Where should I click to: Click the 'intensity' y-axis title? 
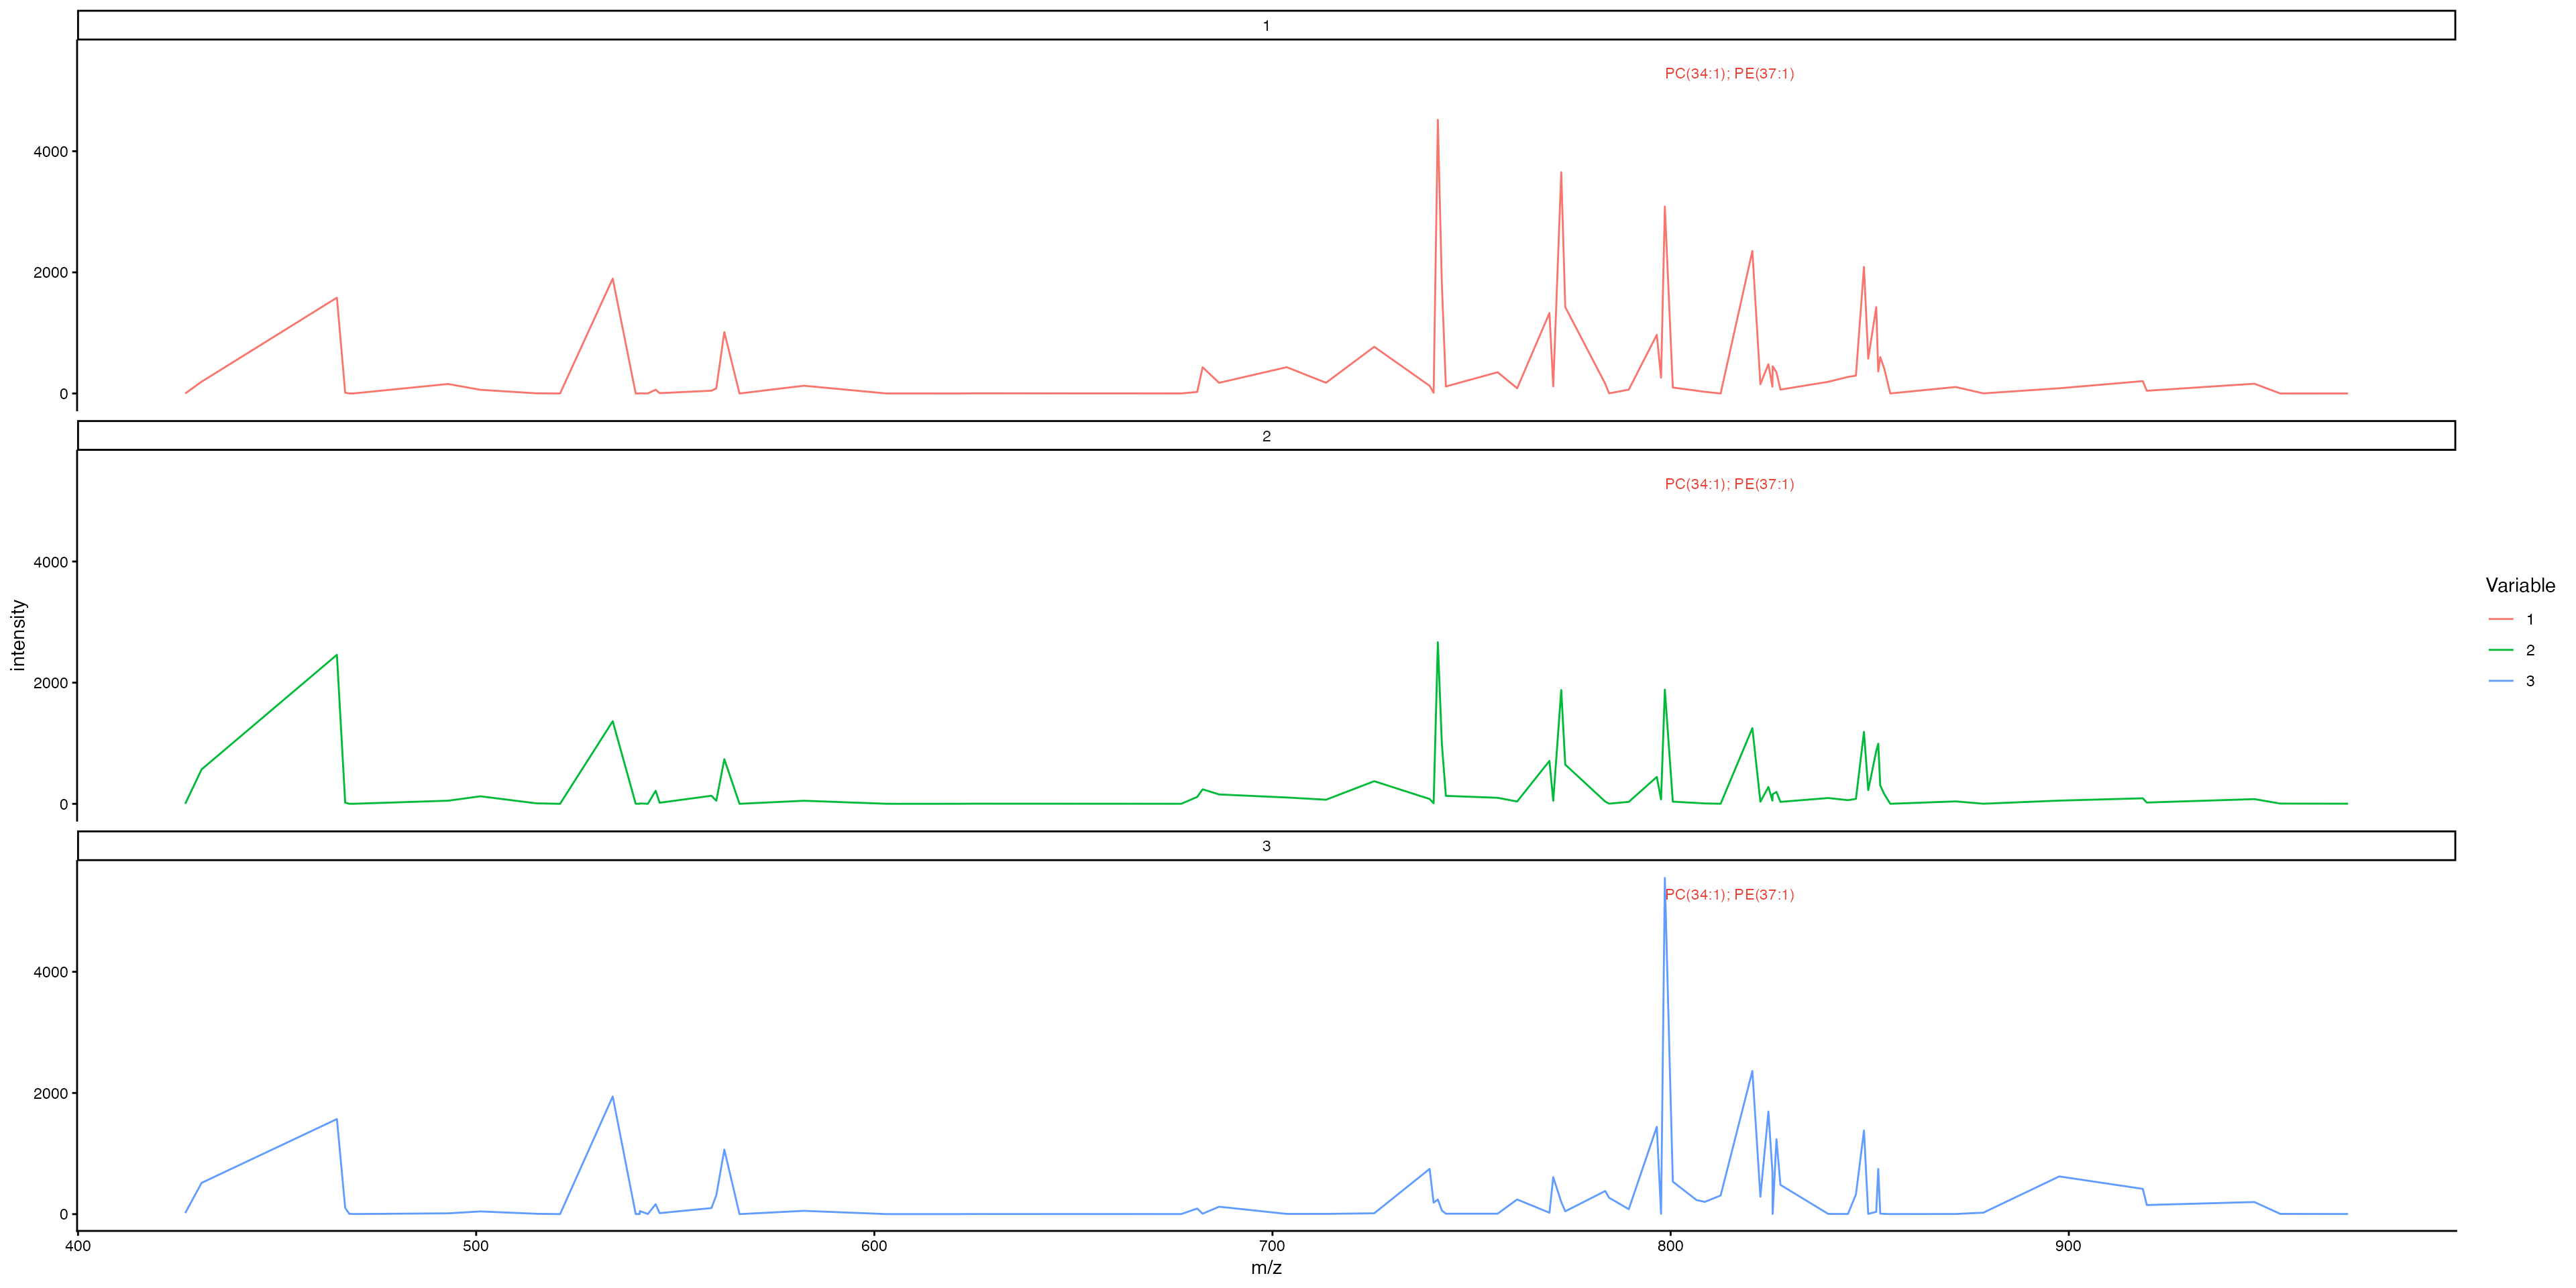click(18, 635)
